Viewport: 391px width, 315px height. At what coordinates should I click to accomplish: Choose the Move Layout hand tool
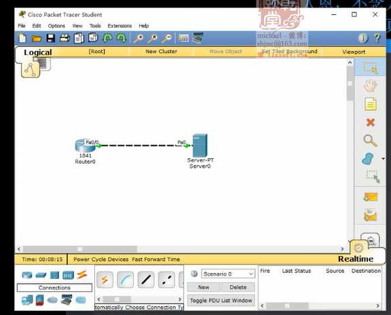coord(371,86)
